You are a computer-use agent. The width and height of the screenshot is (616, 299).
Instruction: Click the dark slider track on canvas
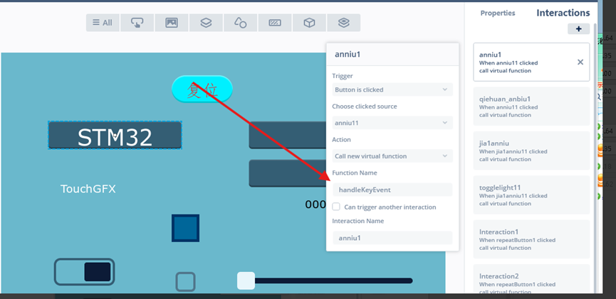(x=333, y=281)
